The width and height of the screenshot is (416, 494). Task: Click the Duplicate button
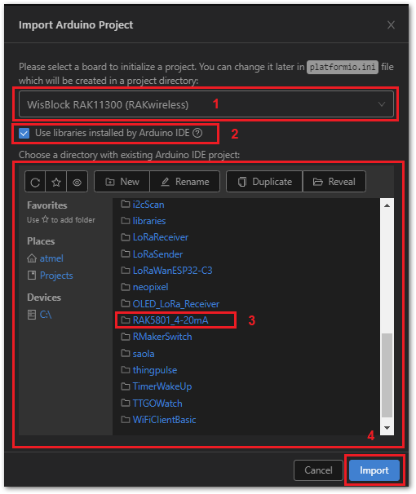tap(264, 182)
